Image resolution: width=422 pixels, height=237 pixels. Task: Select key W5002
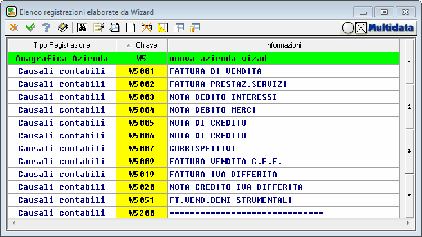pyautogui.click(x=142, y=84)
